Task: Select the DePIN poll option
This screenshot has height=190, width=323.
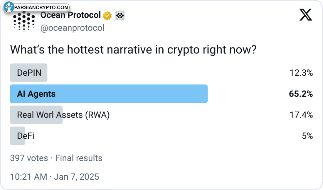Action: pyautogui.click(x=29, y=73)
